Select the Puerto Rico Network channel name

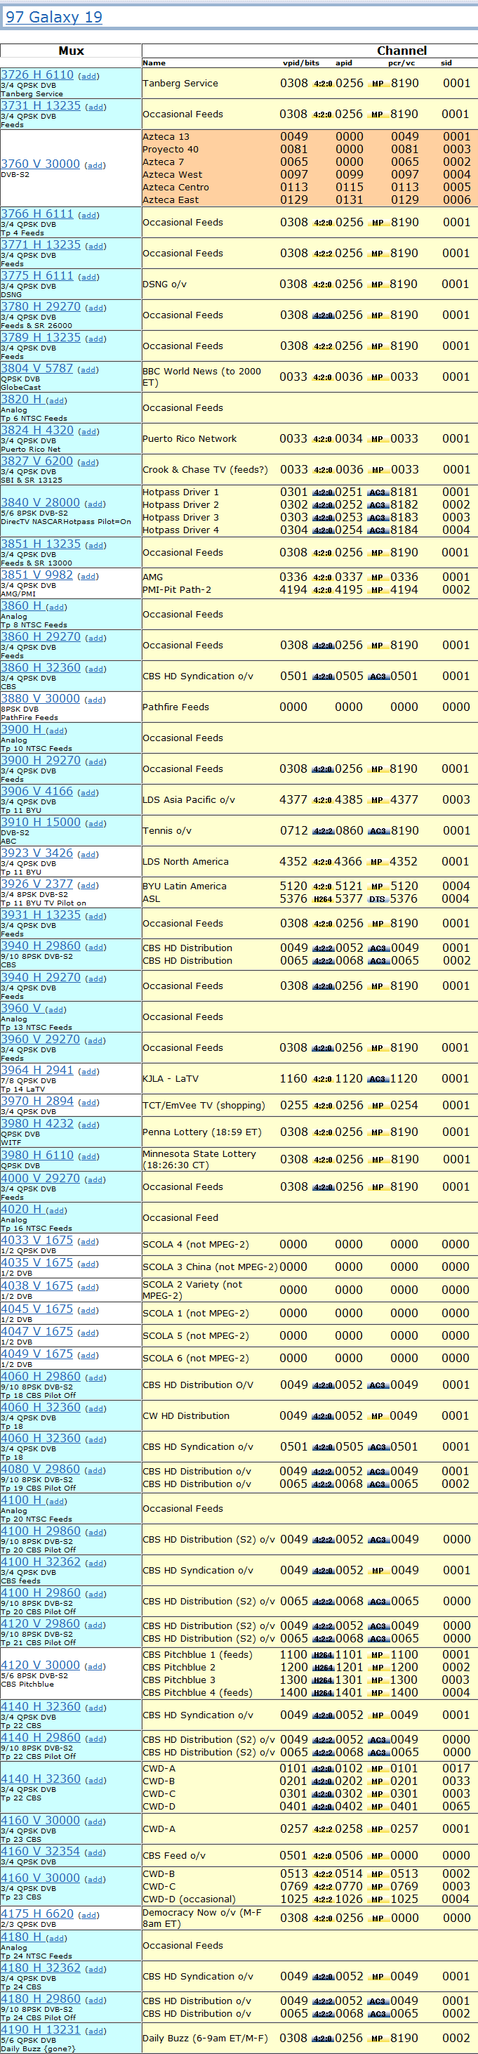tap(190, 438)
